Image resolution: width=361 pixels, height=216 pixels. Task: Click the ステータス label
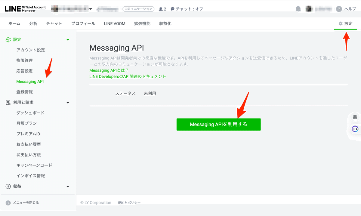click(125, 93)
